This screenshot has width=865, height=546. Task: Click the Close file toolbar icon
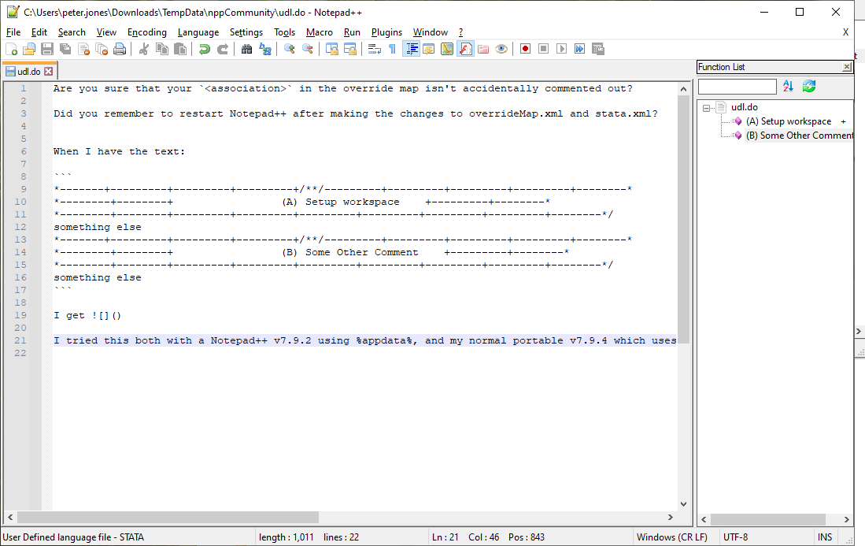pyautogui.click(x=84, y=49)
